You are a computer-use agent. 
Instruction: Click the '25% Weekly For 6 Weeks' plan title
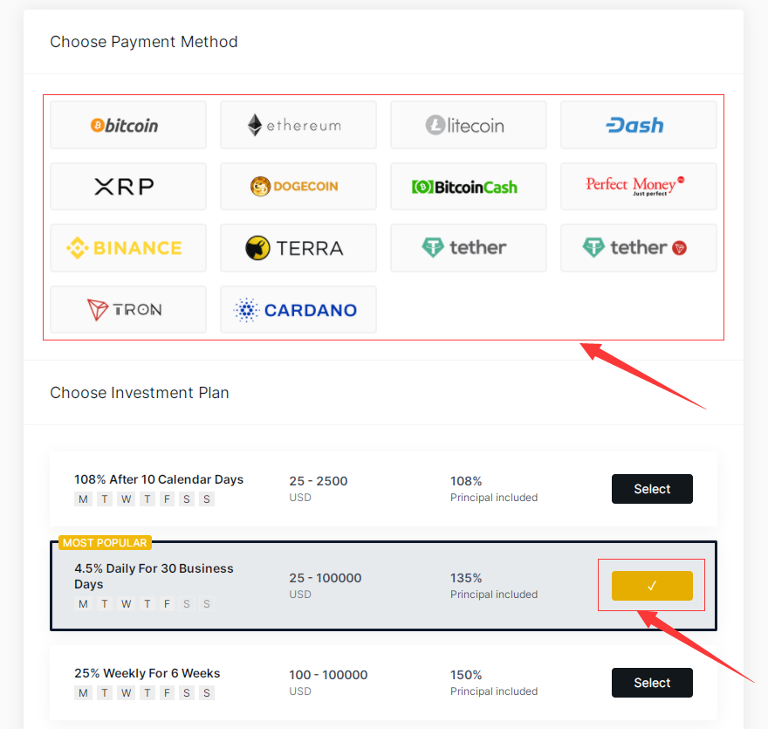(147, 673)
